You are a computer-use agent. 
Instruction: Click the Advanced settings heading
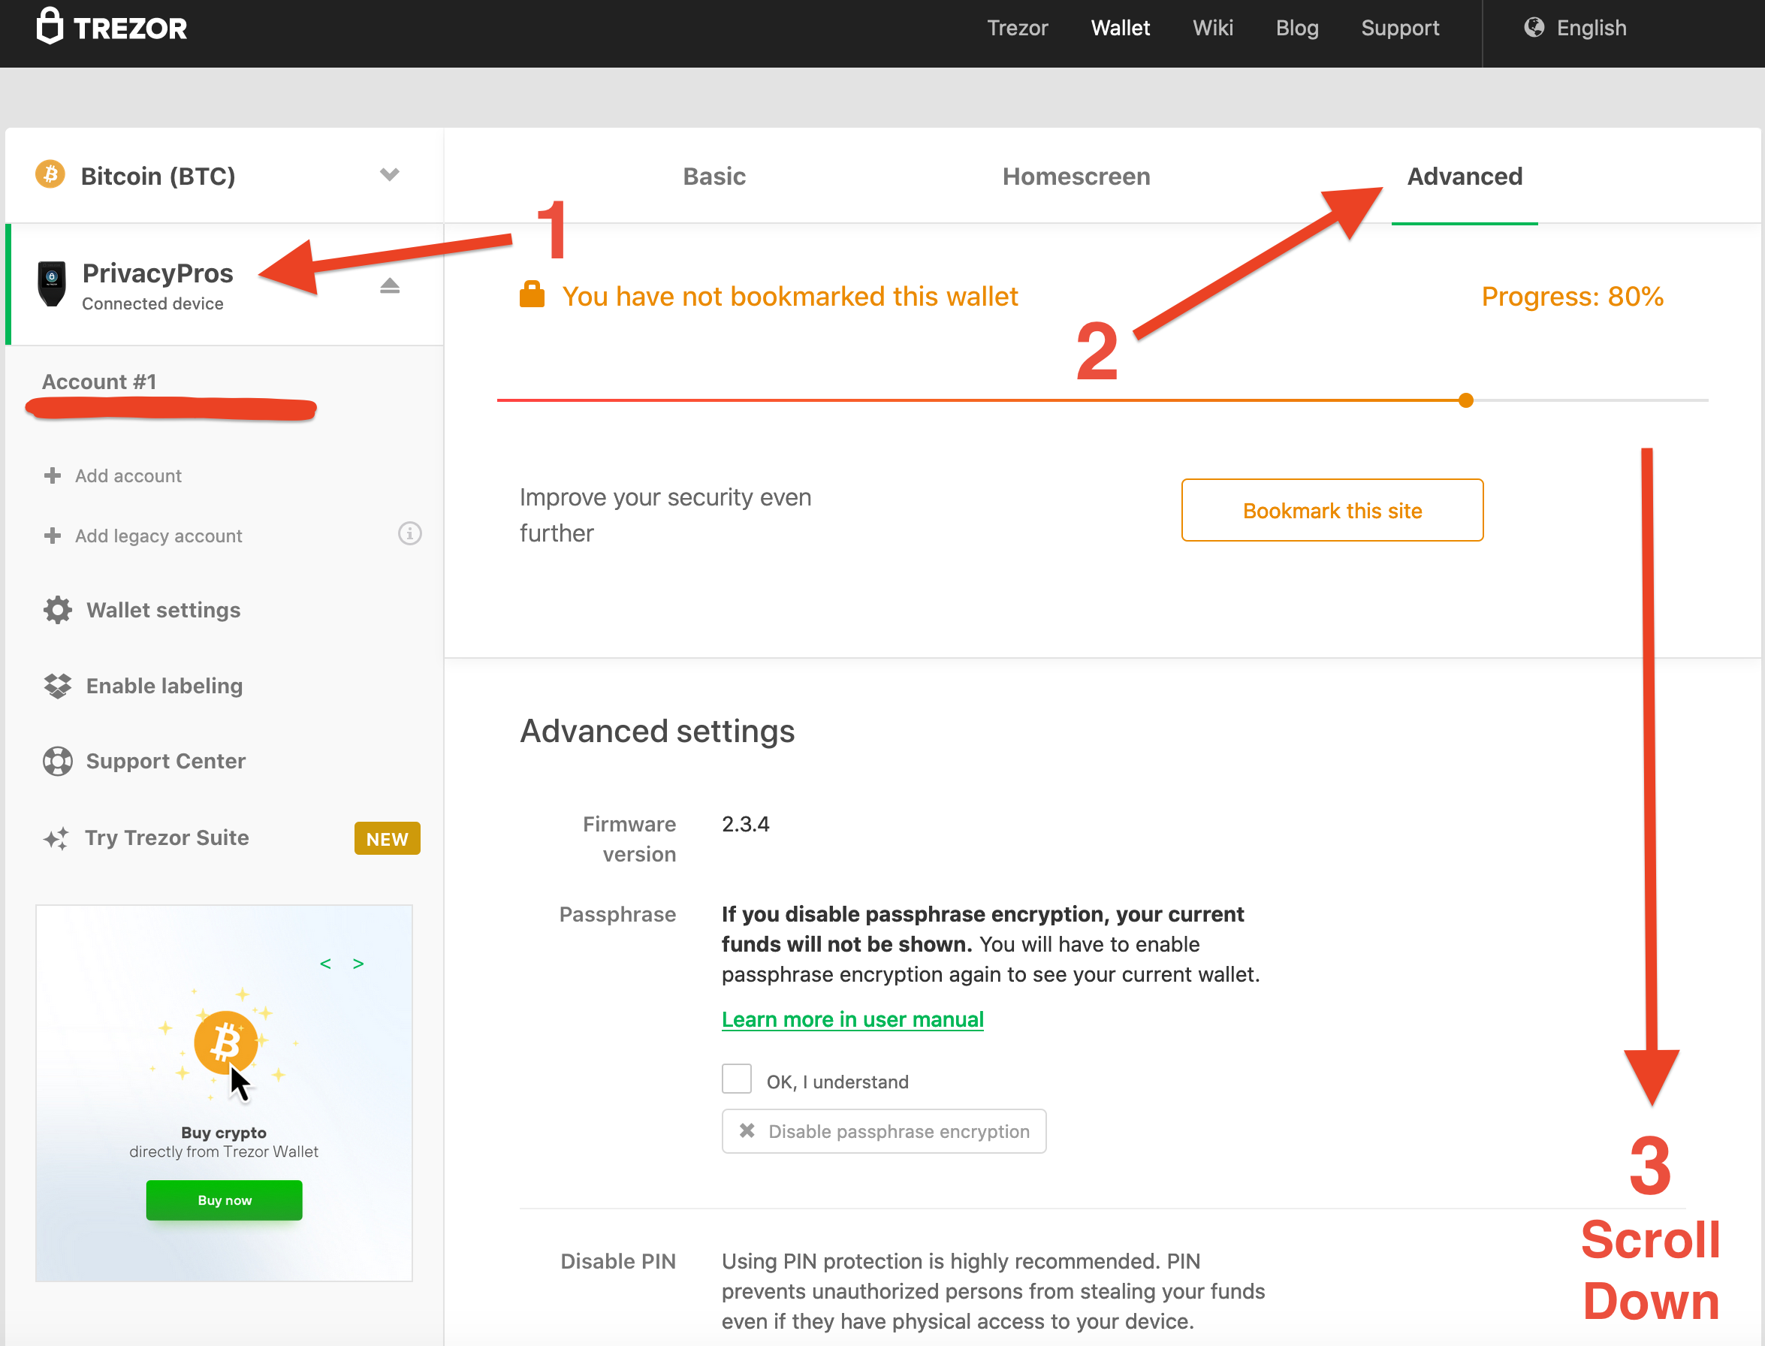click(x=657, y=731)
